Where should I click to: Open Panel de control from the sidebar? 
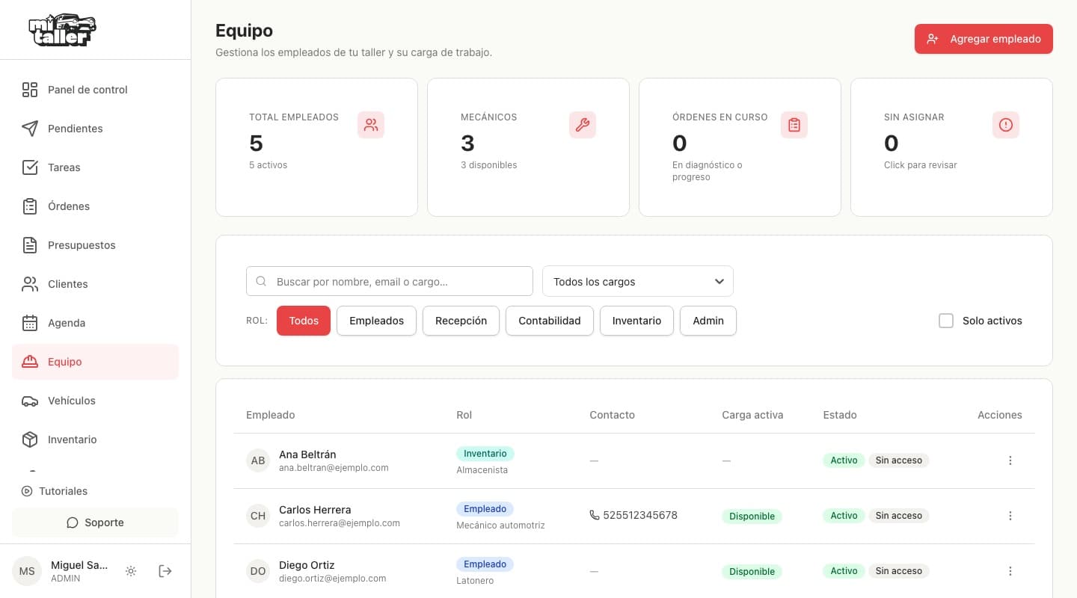[x=95, y=90]
